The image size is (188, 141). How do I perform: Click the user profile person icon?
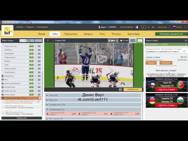point(99,27)
